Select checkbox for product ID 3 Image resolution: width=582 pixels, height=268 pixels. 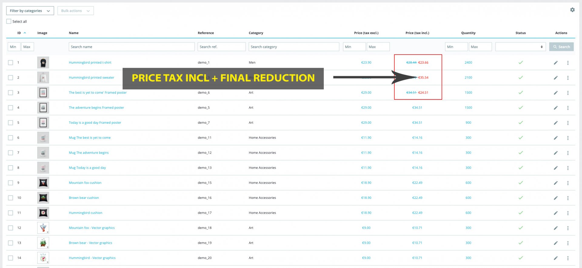(x=11, y=93)
